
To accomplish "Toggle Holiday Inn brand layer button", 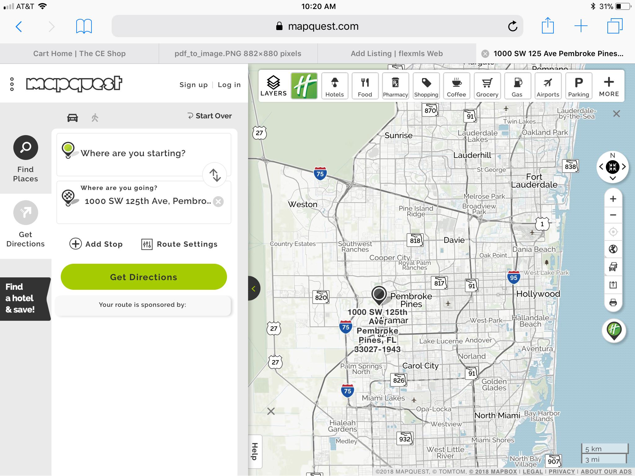I will pyautogui.click(x=304, y=86).
